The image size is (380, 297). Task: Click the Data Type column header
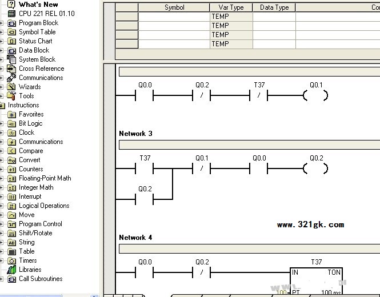[x=274, y=7]
